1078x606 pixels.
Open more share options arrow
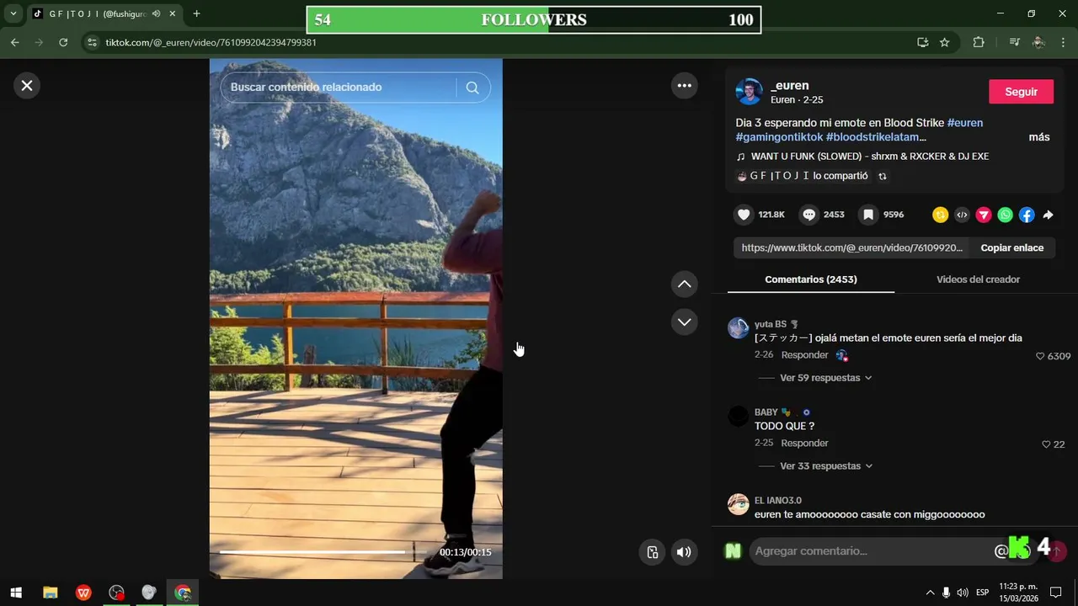click(1048, 215)
